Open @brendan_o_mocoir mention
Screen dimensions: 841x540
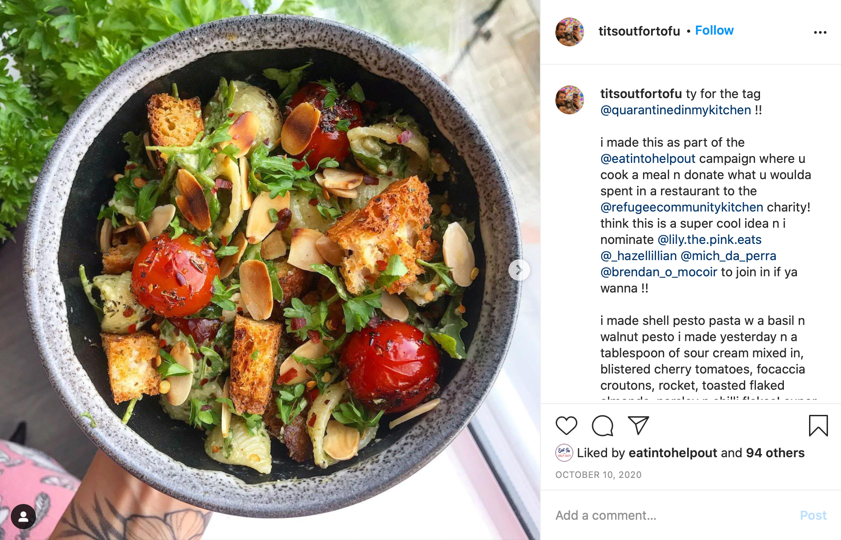[x=659, y=272]
